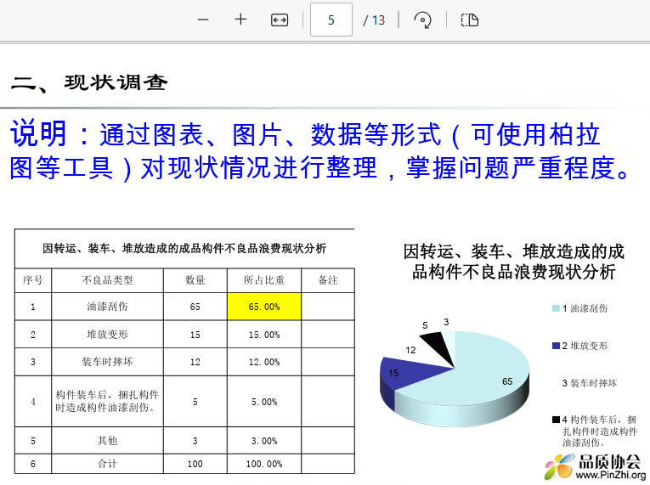Click the page number input field
Screen dimensions: 650x485
click(x=331, y=20)
